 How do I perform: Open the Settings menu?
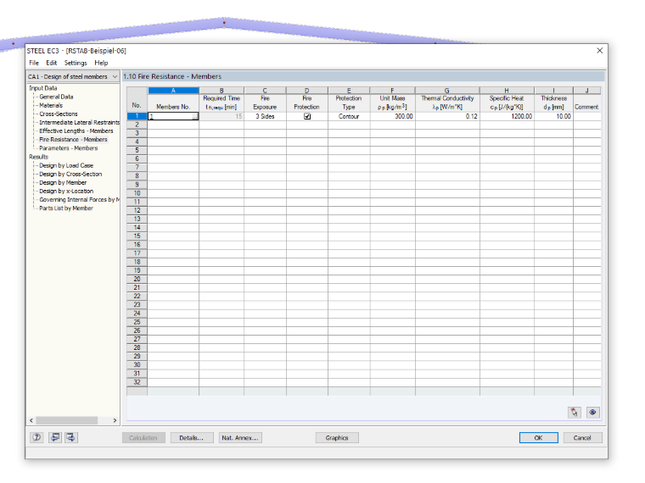click(76, 63)
